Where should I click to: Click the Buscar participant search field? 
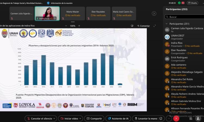pos(185,17)
